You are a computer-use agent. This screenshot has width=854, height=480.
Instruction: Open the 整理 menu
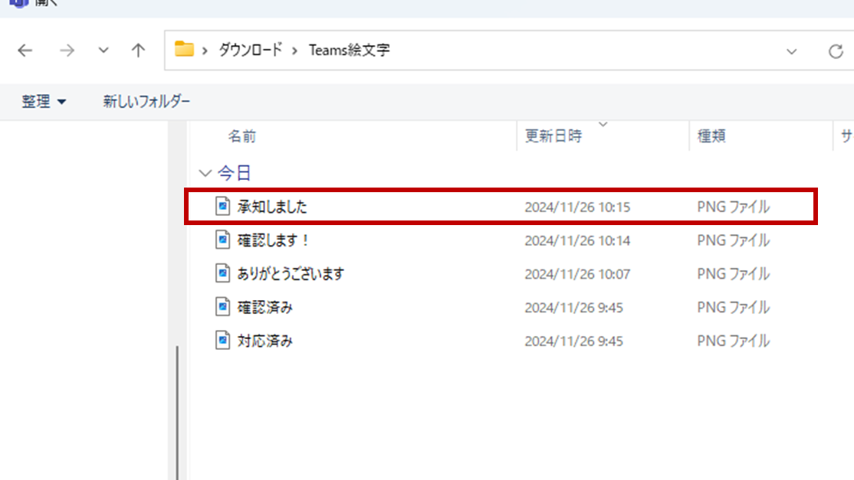(44, 102)
